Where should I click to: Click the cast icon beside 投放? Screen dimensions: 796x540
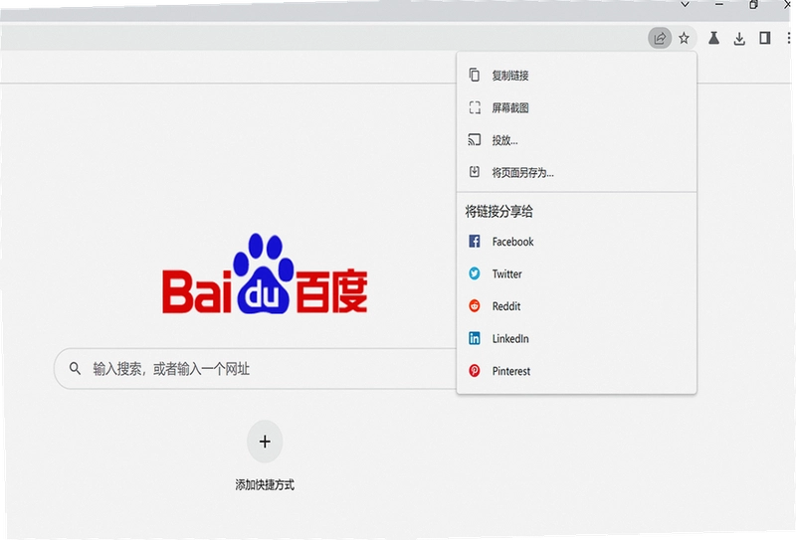click(x=475, y=139)
